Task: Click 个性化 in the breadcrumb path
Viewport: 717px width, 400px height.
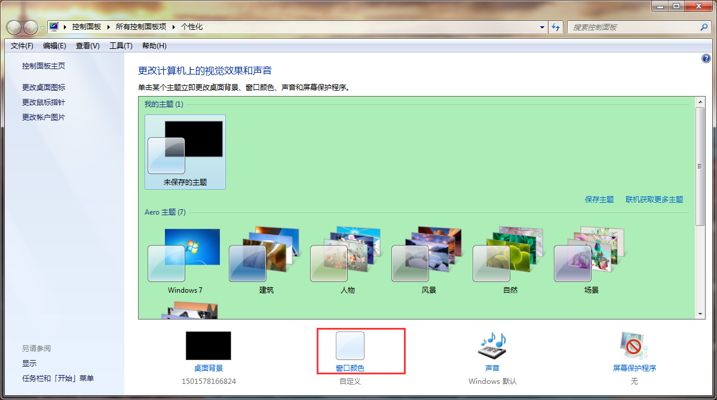Action: point(192,27)
